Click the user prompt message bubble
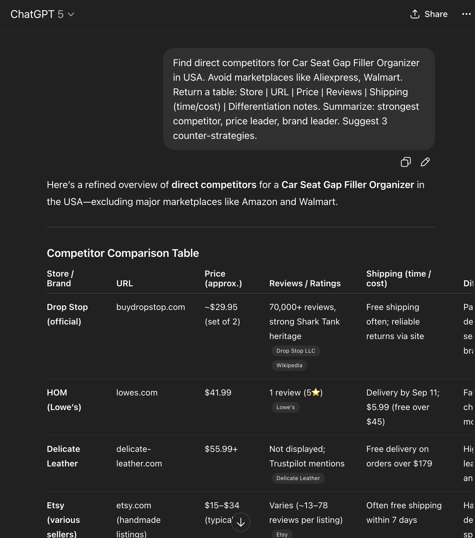Image resolution: width=475 pixels, height=538 pixels. [299, 99]
